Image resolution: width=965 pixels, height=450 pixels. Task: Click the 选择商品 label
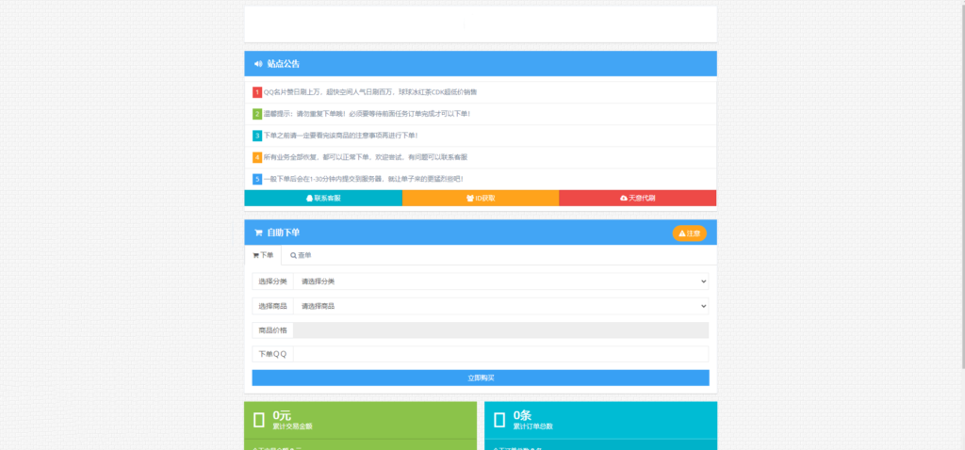pos(272,306)
